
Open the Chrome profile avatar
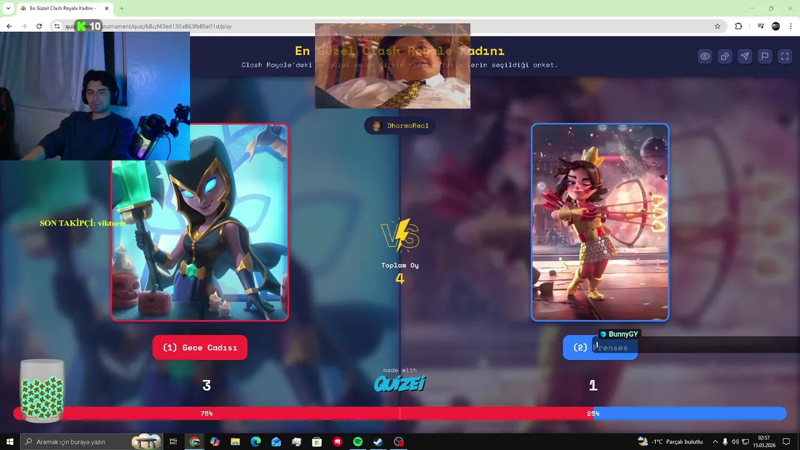[x=776, y=26]
